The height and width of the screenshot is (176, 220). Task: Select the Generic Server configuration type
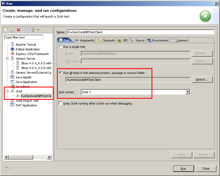[x=25, y=59]
